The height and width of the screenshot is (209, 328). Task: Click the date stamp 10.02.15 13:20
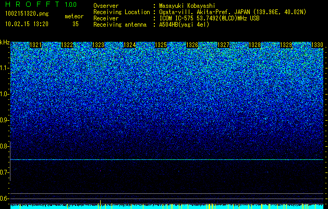tap(27, 24)
